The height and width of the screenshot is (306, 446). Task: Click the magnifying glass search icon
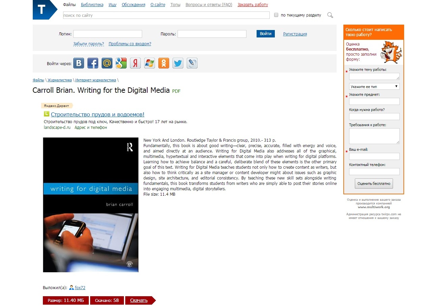(330, 15)
